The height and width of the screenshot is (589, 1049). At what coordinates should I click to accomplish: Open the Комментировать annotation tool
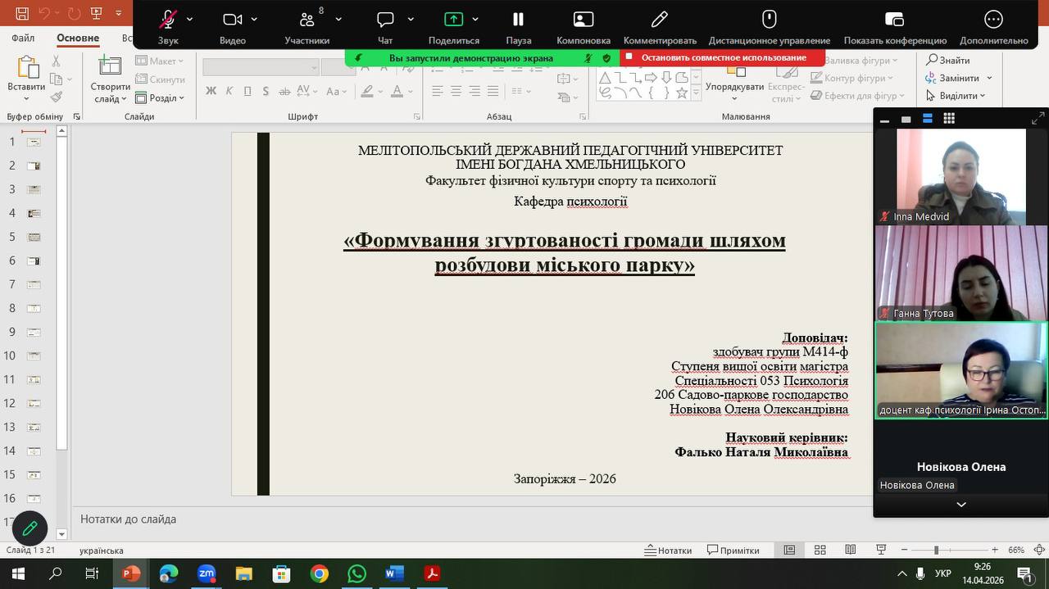tap(659, 20)
